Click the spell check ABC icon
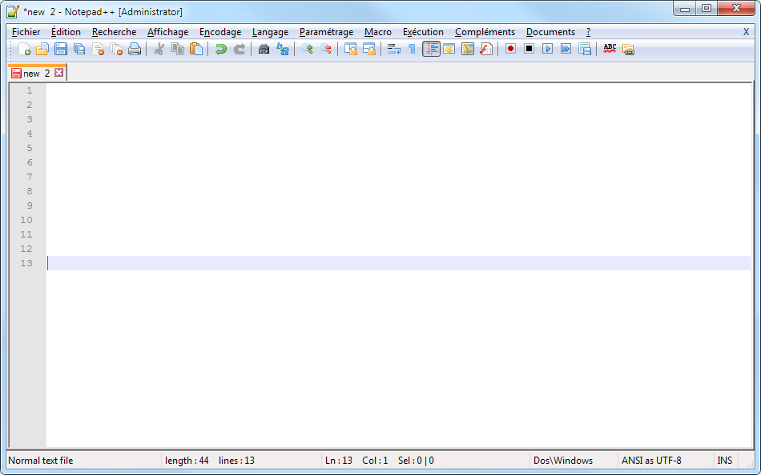Screen dimensions: 761x475 pyautogui.click(x=610, y=49)
